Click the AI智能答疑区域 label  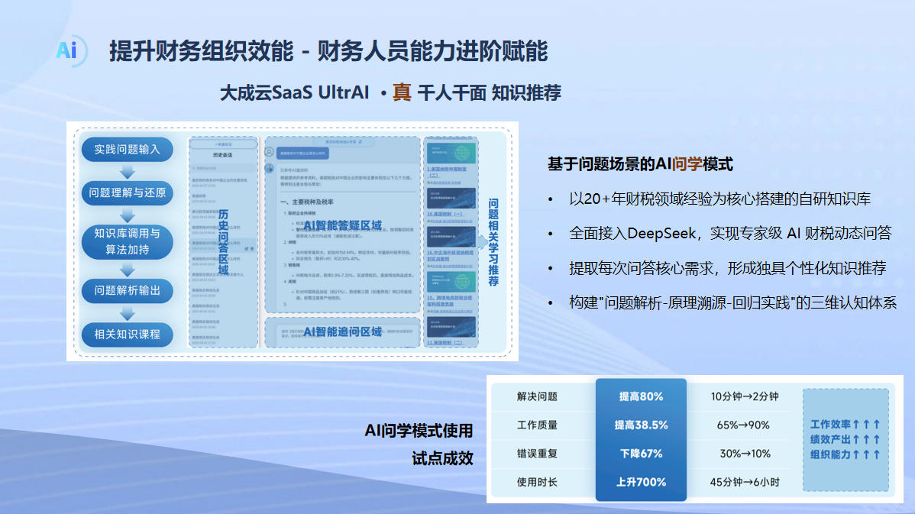[342, 225]
